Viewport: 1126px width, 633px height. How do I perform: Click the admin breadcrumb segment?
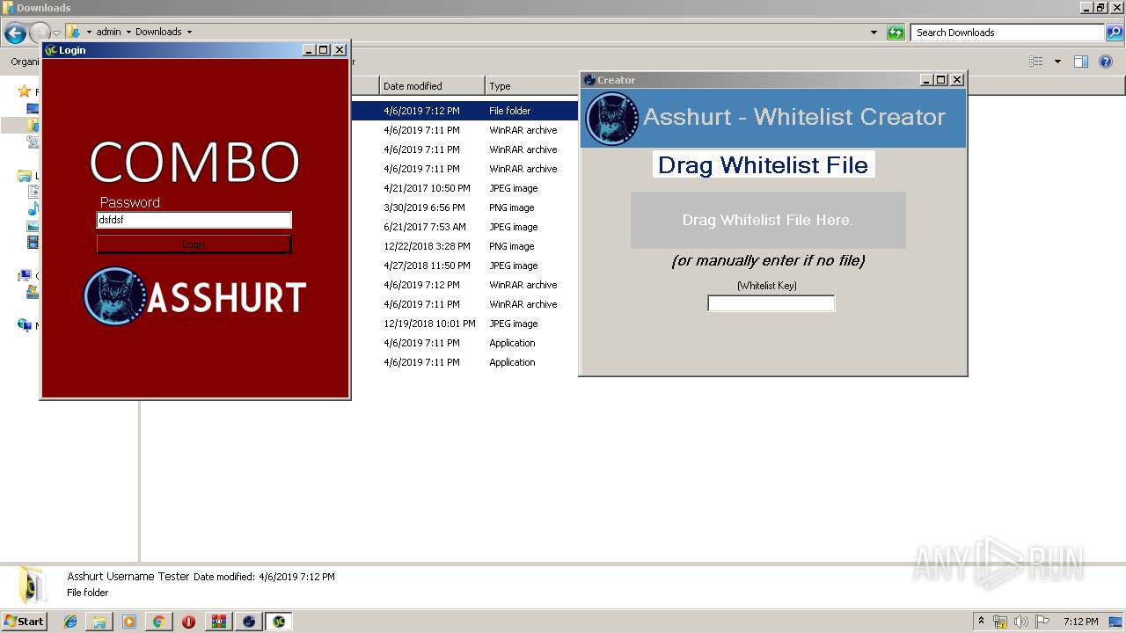tap(109, 33)
